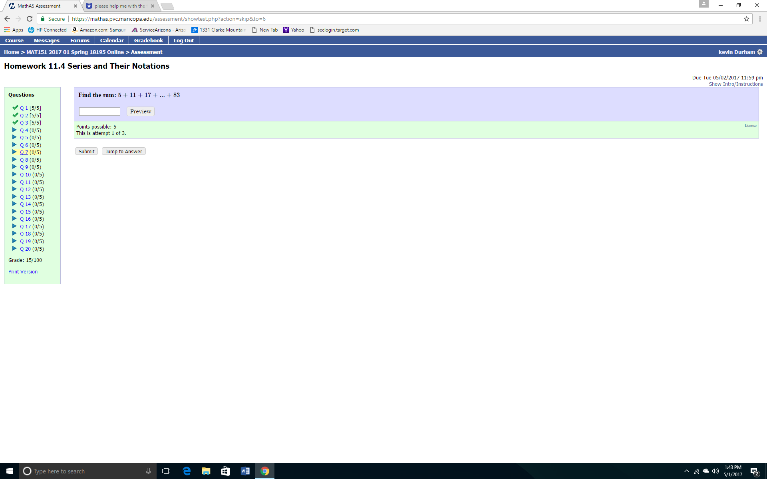Toggle Q 4 question expander arrow
This screenshot has height=479, width=767.
14,130
